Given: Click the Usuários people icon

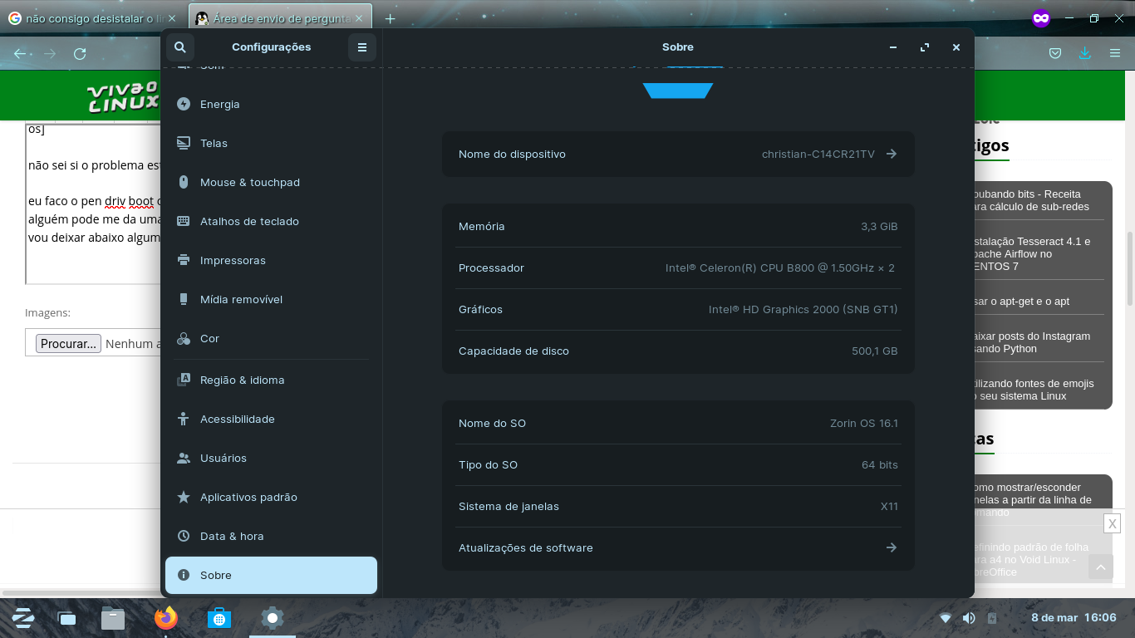Looking at the screenshot, I should pos(184,458).
